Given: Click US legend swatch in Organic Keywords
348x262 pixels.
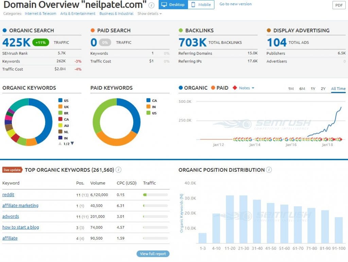Looking at the screenshot, I should [x=60, y=100].
